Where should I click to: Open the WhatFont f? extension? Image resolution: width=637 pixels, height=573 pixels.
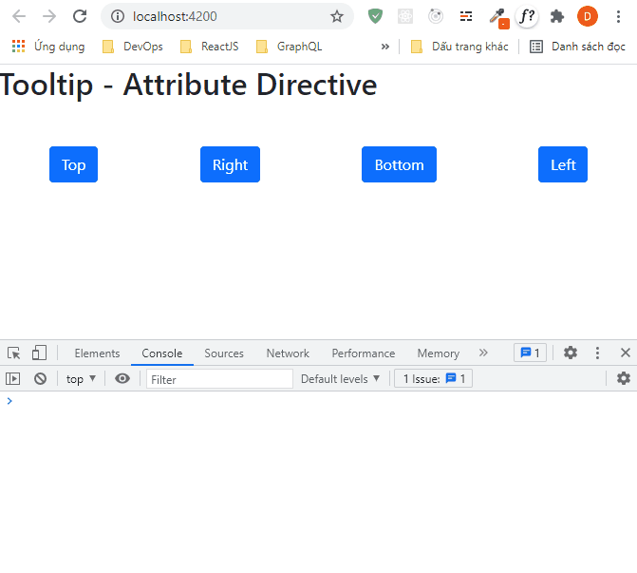pos(527,16)
